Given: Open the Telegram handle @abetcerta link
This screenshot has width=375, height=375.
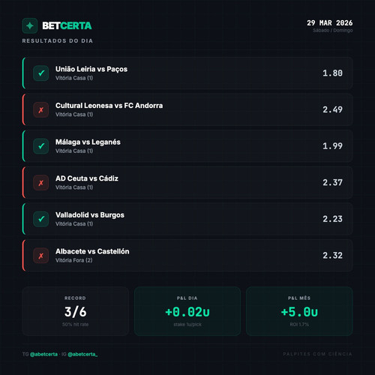Looking at the screenshot, I should pyautogui.click(x=43, y=354).
